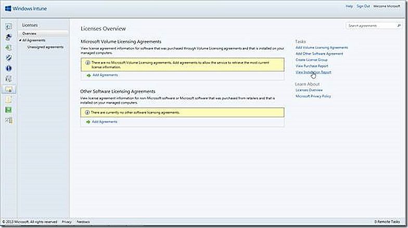Screen dimensions: 408x228
Task: Open the Alerts workspace icon
Action: tap(8, 69)
